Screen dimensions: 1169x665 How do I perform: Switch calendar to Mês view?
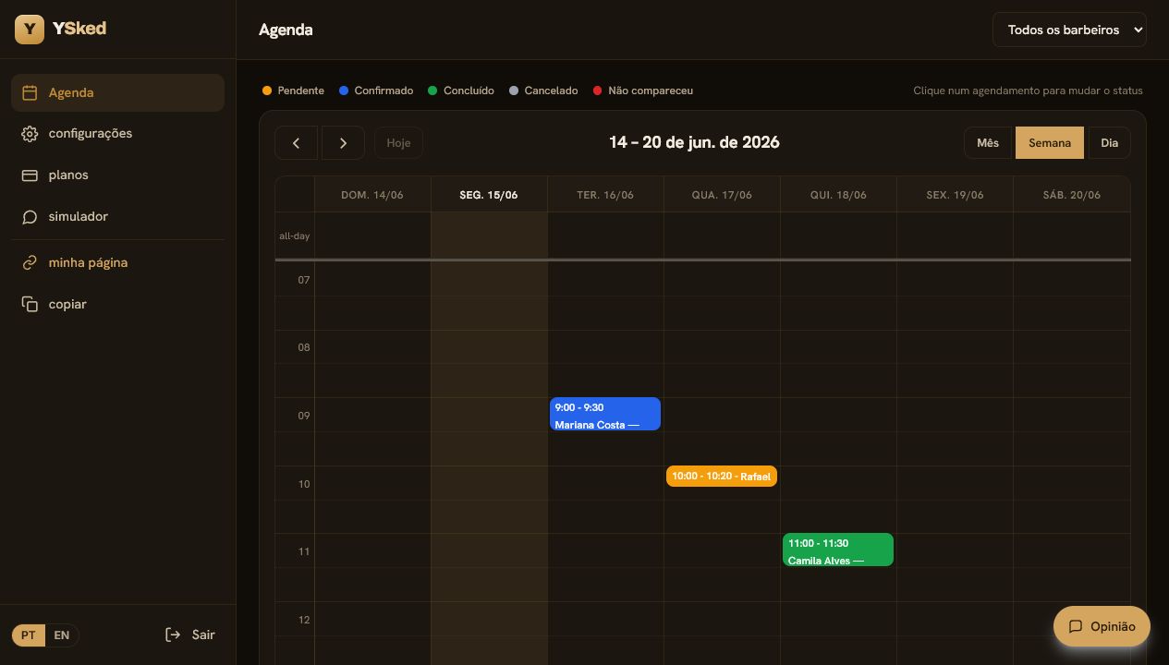click(x=988, y=143)
